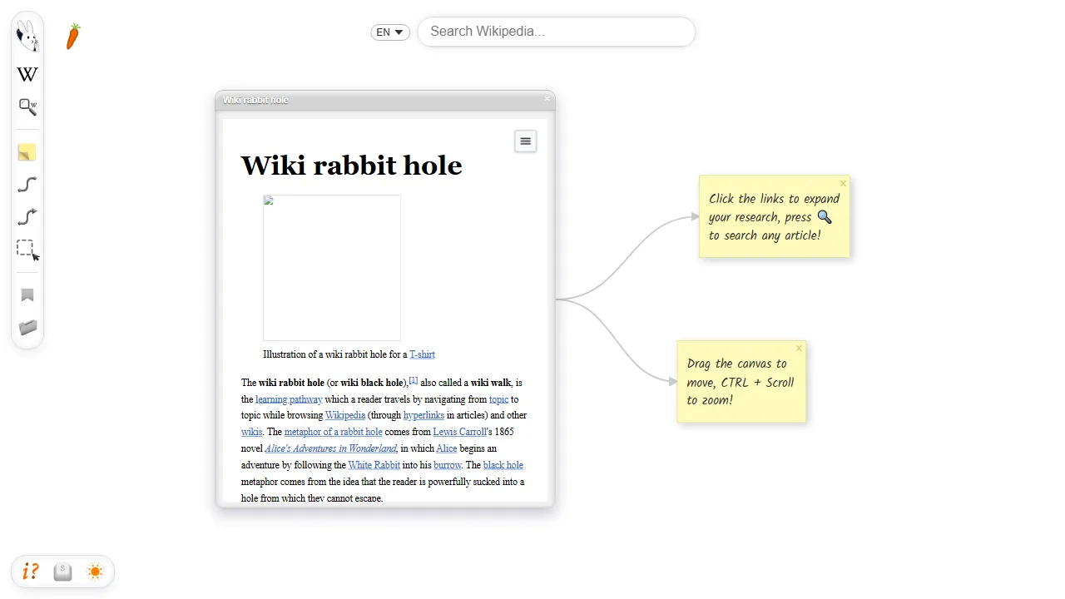Click the T-shirt caption link
This screenshot has width=1065, height=599.
pyautogui.click(x=422, y=354)
